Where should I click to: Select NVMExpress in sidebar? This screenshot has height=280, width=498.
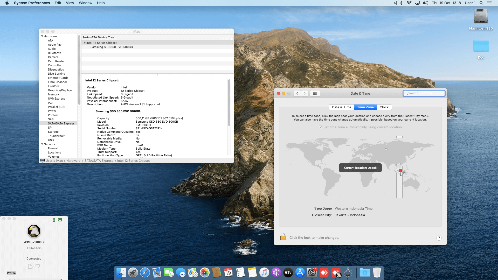[57, 99]
